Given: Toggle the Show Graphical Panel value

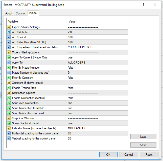Looking at the screenshot, I should pos(98,123).
